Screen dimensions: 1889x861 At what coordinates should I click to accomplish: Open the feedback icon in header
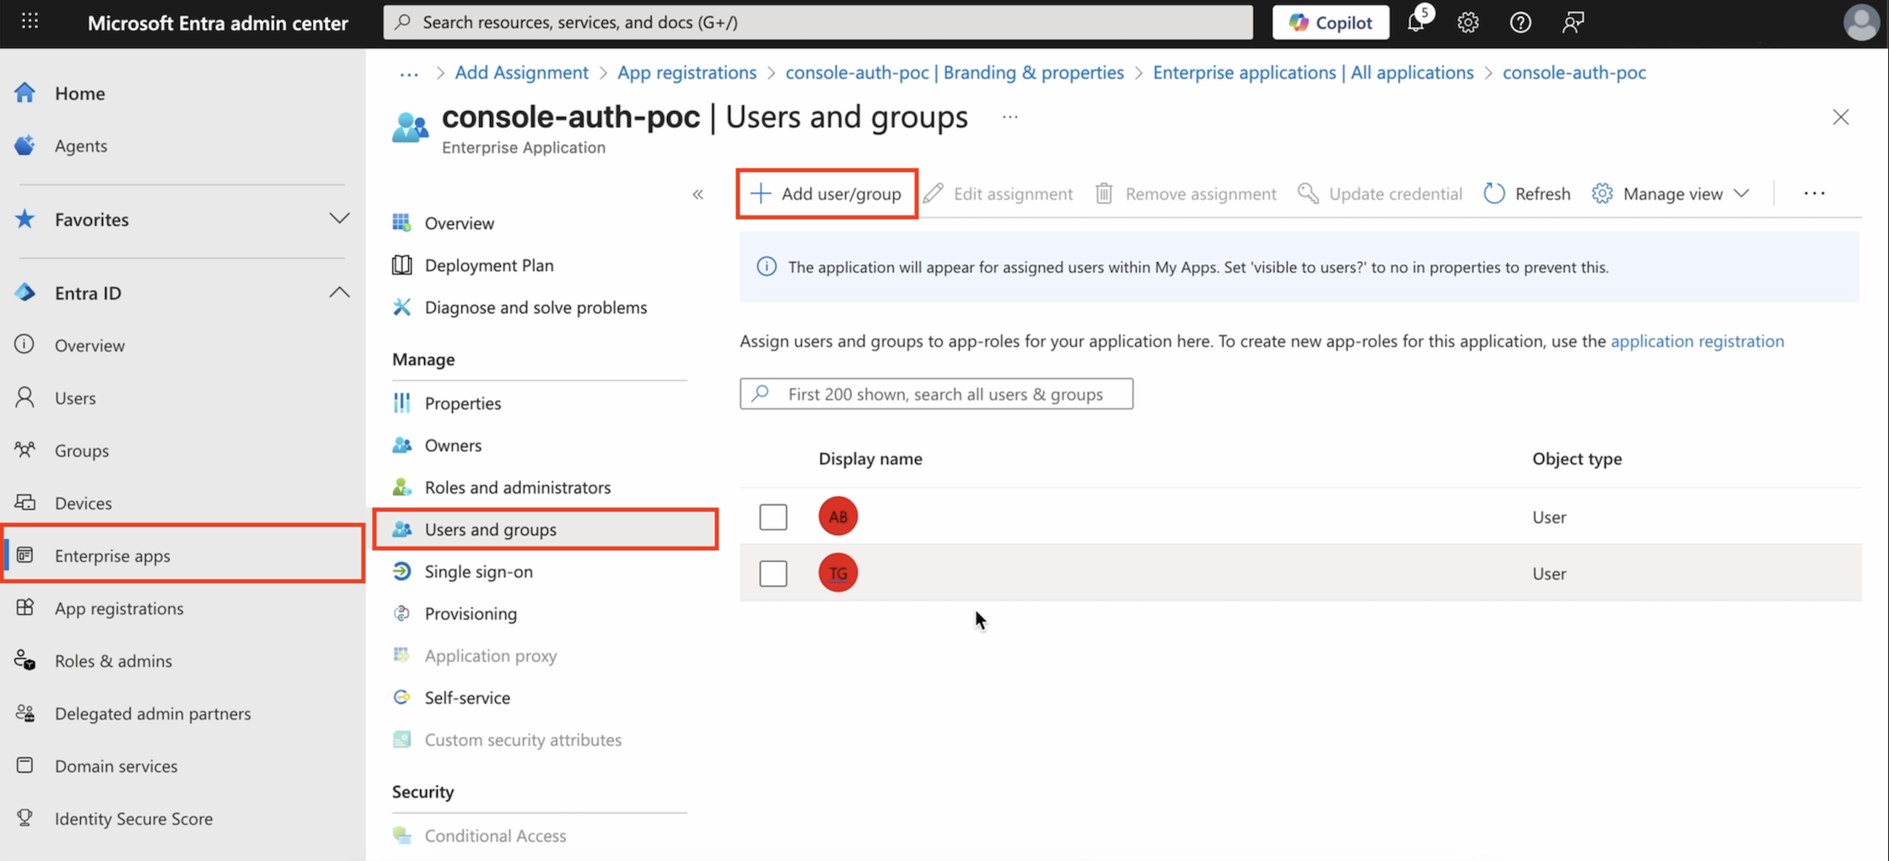1573,23
